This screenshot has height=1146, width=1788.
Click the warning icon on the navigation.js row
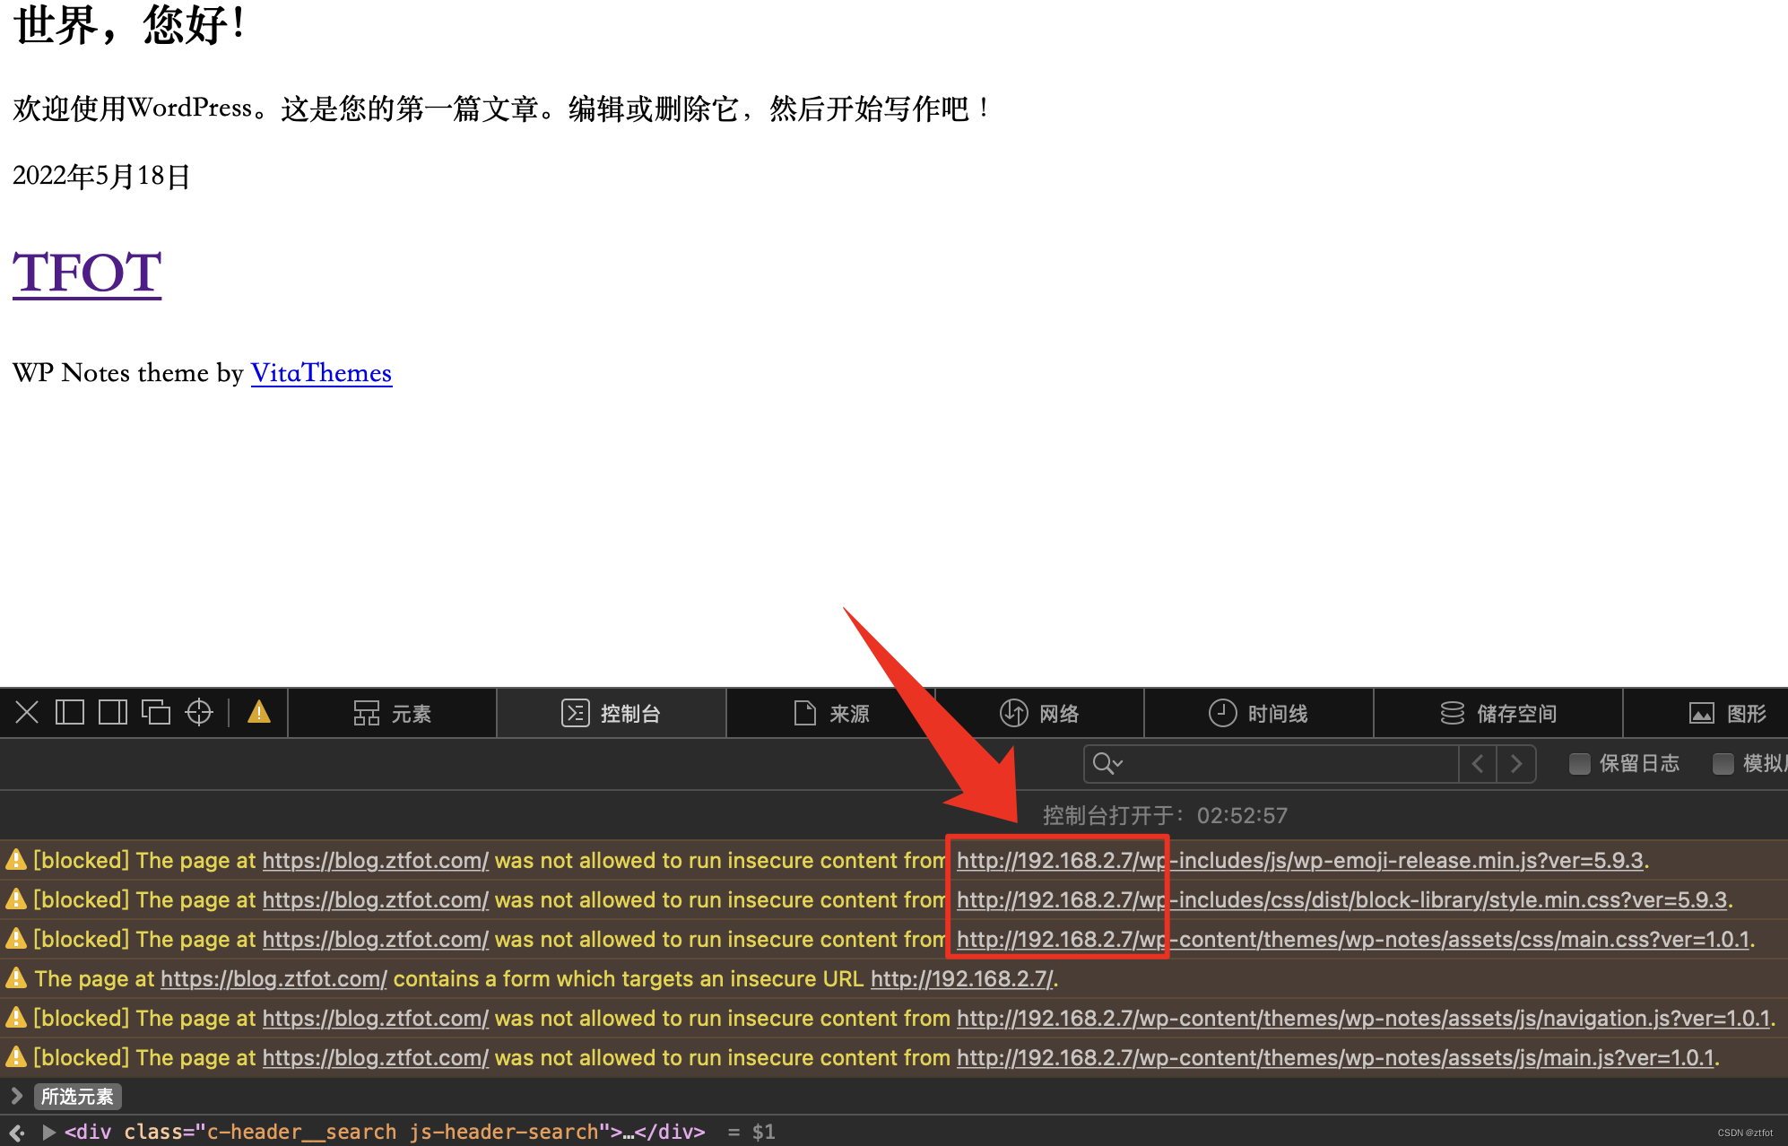[x=16, y=1018]
